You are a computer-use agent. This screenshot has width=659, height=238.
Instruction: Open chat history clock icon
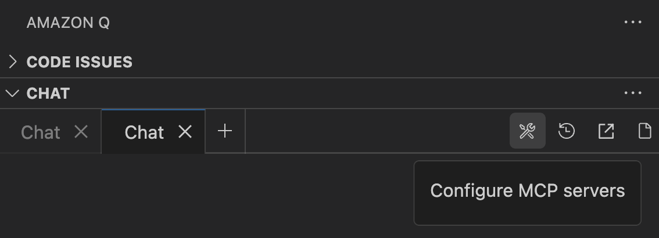click(567, 131)
